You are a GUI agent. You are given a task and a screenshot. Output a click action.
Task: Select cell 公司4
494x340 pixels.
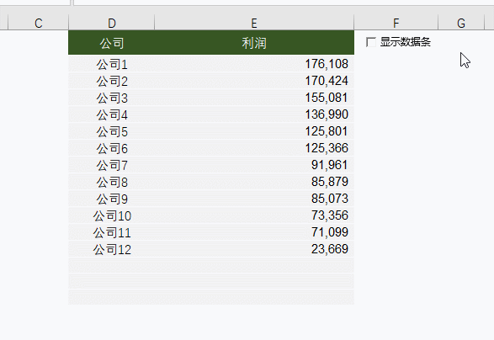click(x=112, y=114)
